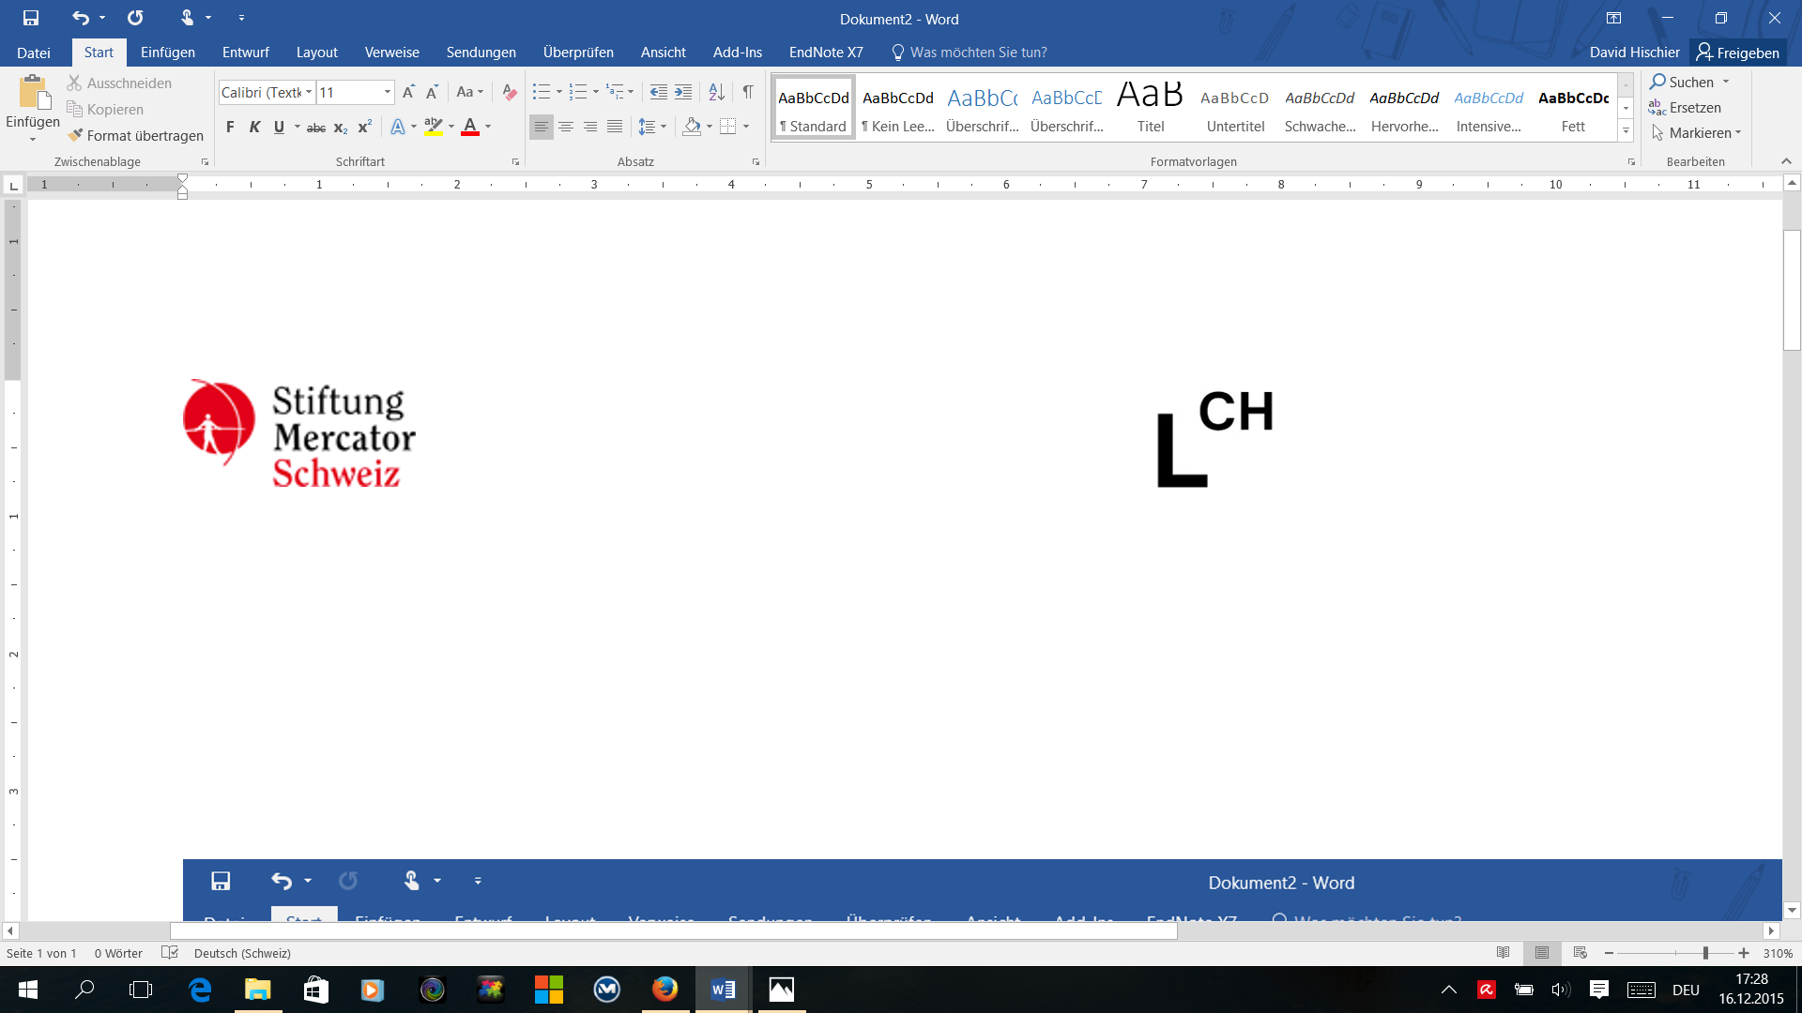
Task: Switch to the Entwurf tab
Action: [x=246, y=53]
